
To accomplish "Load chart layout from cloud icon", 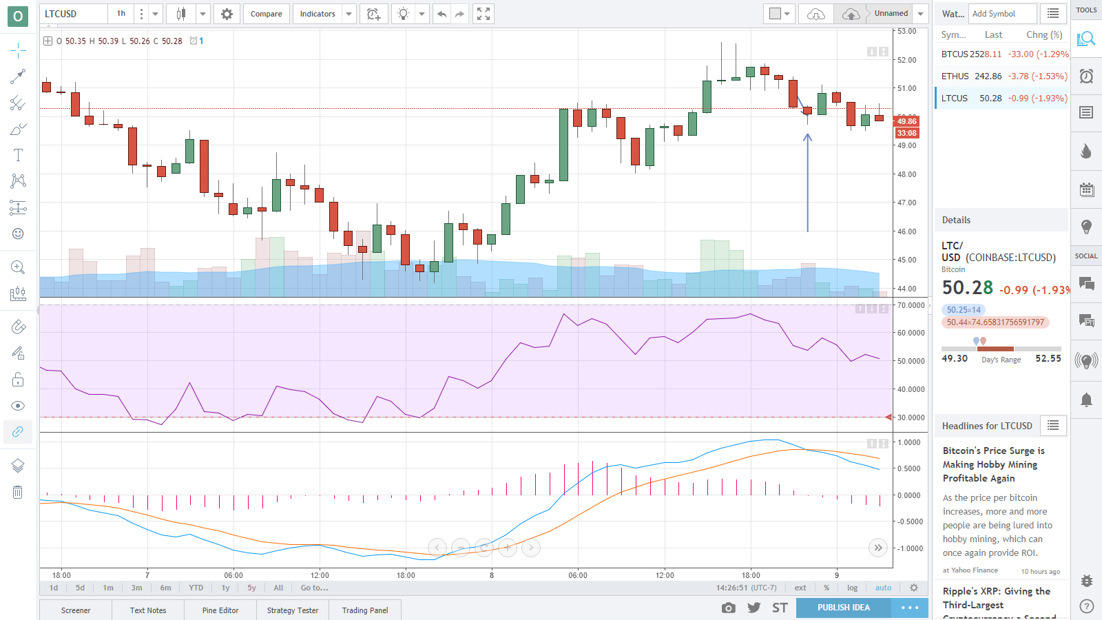I will tap(816, 14).
